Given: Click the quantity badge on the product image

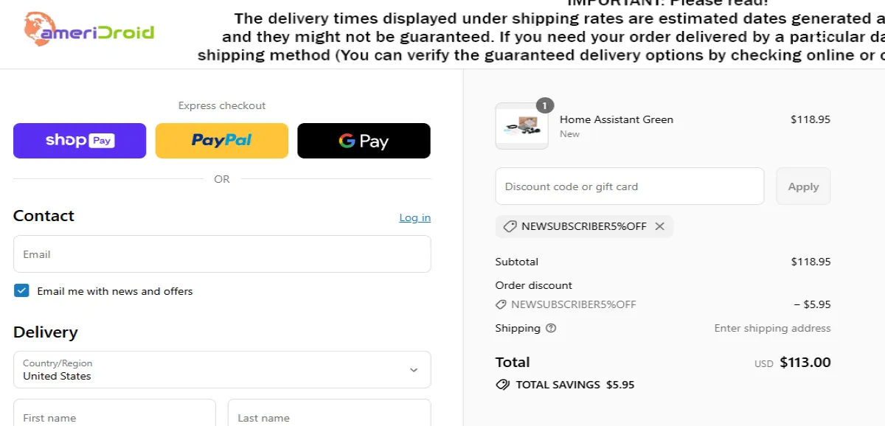Looking at the screenshot, I should coord(544,105).
